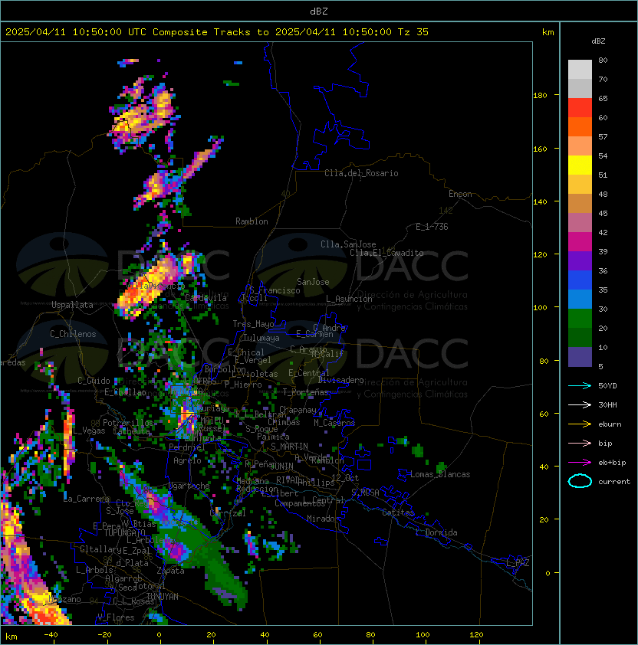The image size is (638, 645).
Task: Click the '50YD' legend label
Action: coord(607,385)
